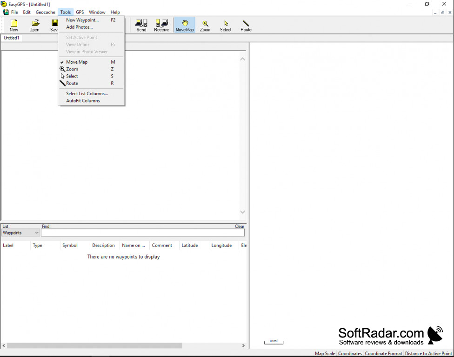The height and width of the screenshot is (357, 454).
Task: Switch to the Untitled1 document tab
Action: 11,38
